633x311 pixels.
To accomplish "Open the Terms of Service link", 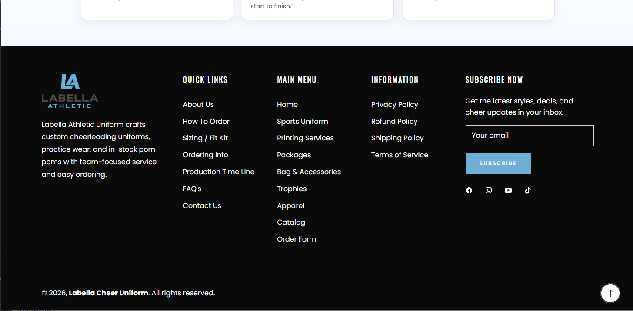I will click(400, 155).
